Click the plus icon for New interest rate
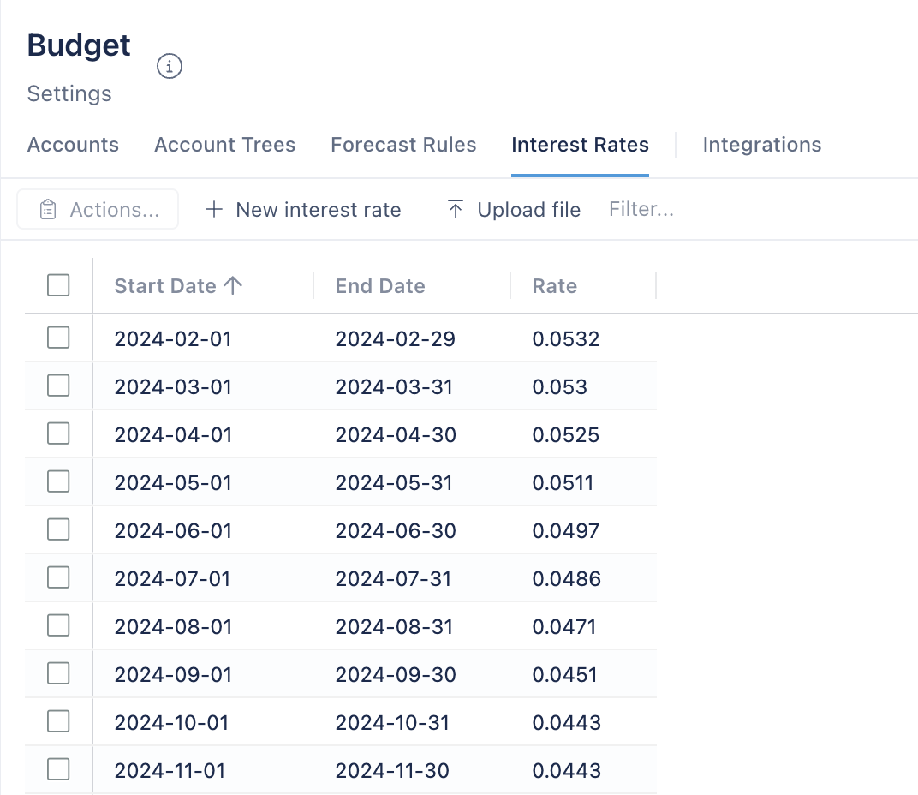 [x=213, y=209]
